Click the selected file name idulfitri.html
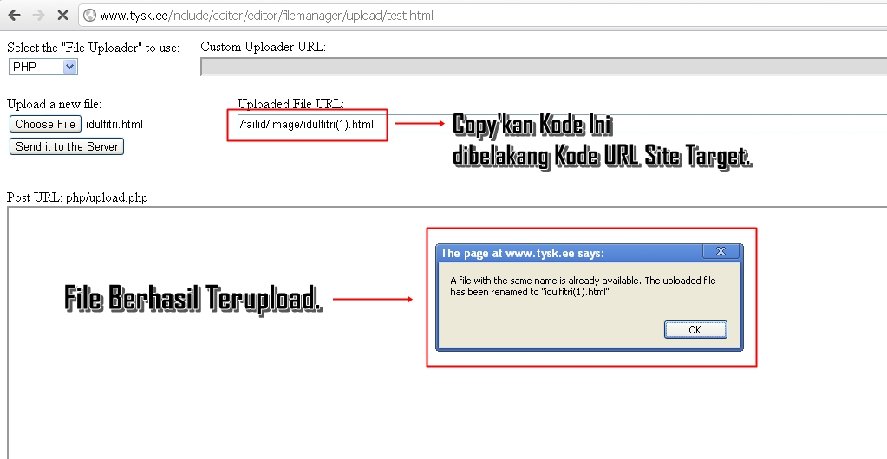 click(x=114, y=125)
